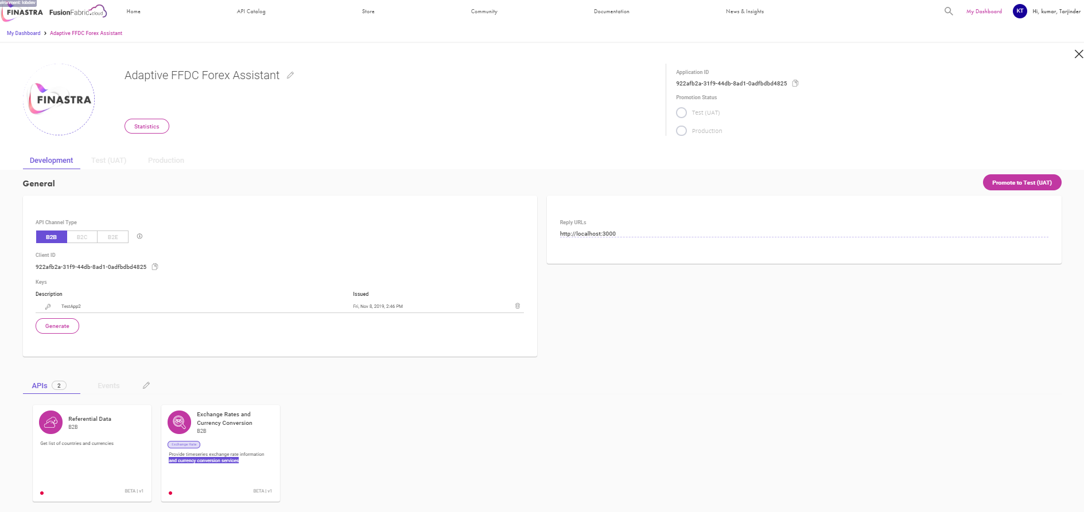Click Adaptive FFDC Forex Assistant breadcrumb
Screen dimensions: 1084x512
point(86,33)
